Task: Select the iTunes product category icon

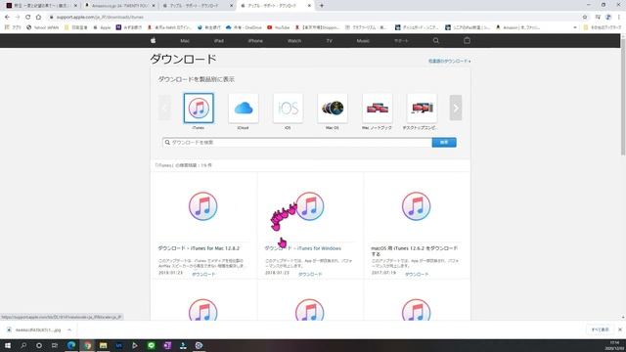Action: pos(199,109)
